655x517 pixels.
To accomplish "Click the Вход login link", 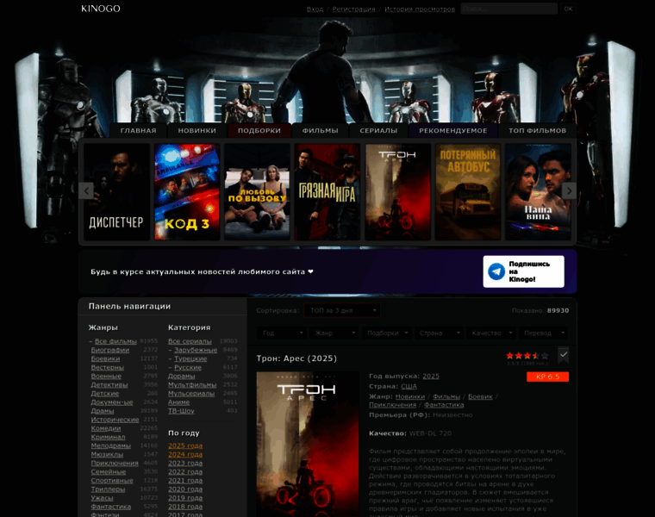I will [315, 9].
